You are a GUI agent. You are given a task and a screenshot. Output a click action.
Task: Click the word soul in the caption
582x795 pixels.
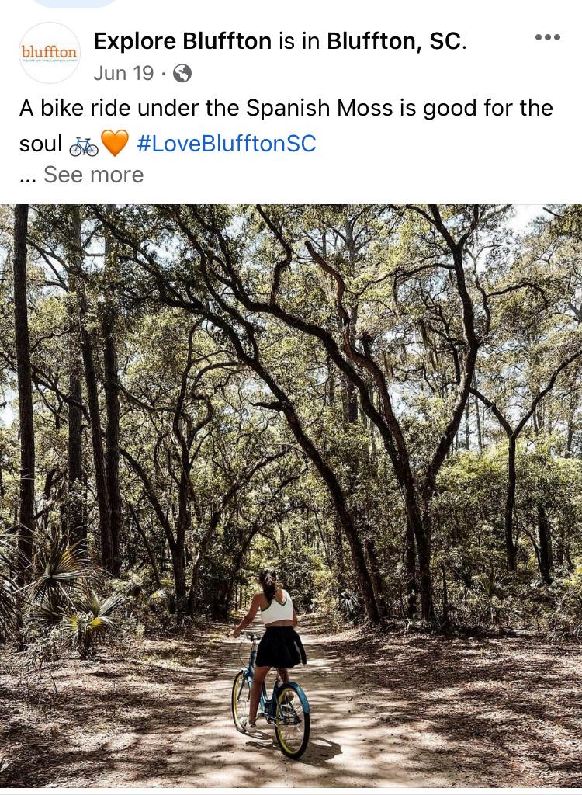40,144
